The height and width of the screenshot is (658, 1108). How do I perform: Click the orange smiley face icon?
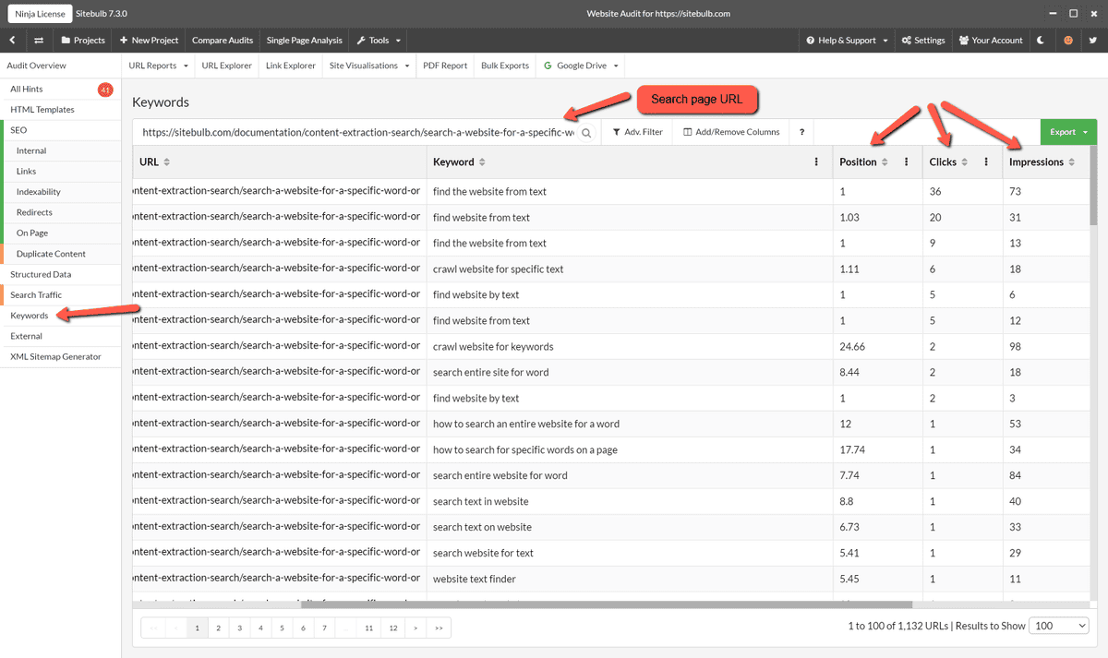tap(1067, 41)
